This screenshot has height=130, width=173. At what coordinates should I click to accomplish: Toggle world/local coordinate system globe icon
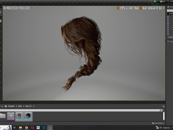pos(128,8)
